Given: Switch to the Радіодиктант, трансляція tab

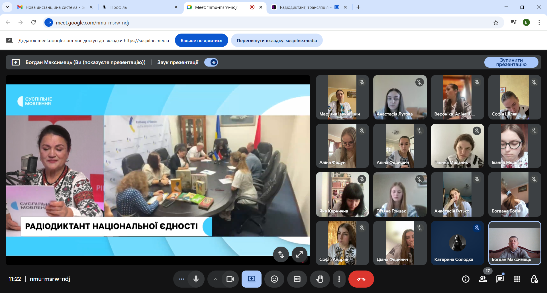Looking at the screenshot, I should coord(304,7).
